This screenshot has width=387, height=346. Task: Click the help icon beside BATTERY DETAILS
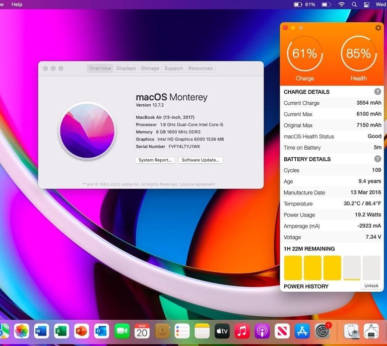tap(377, 159)
